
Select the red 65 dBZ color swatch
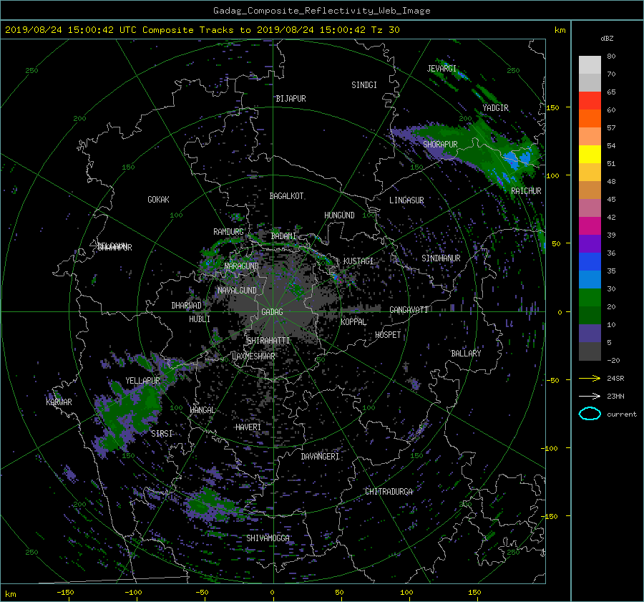590,101
